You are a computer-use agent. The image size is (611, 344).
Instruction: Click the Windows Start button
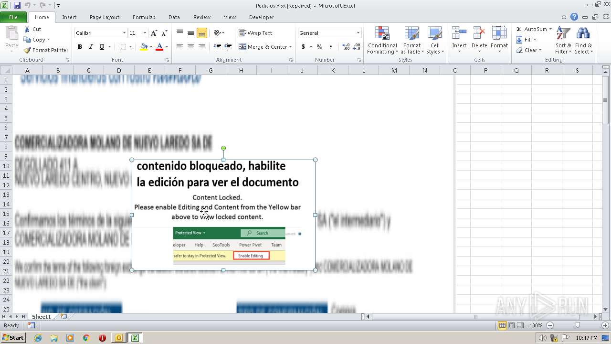pos(13,338)
